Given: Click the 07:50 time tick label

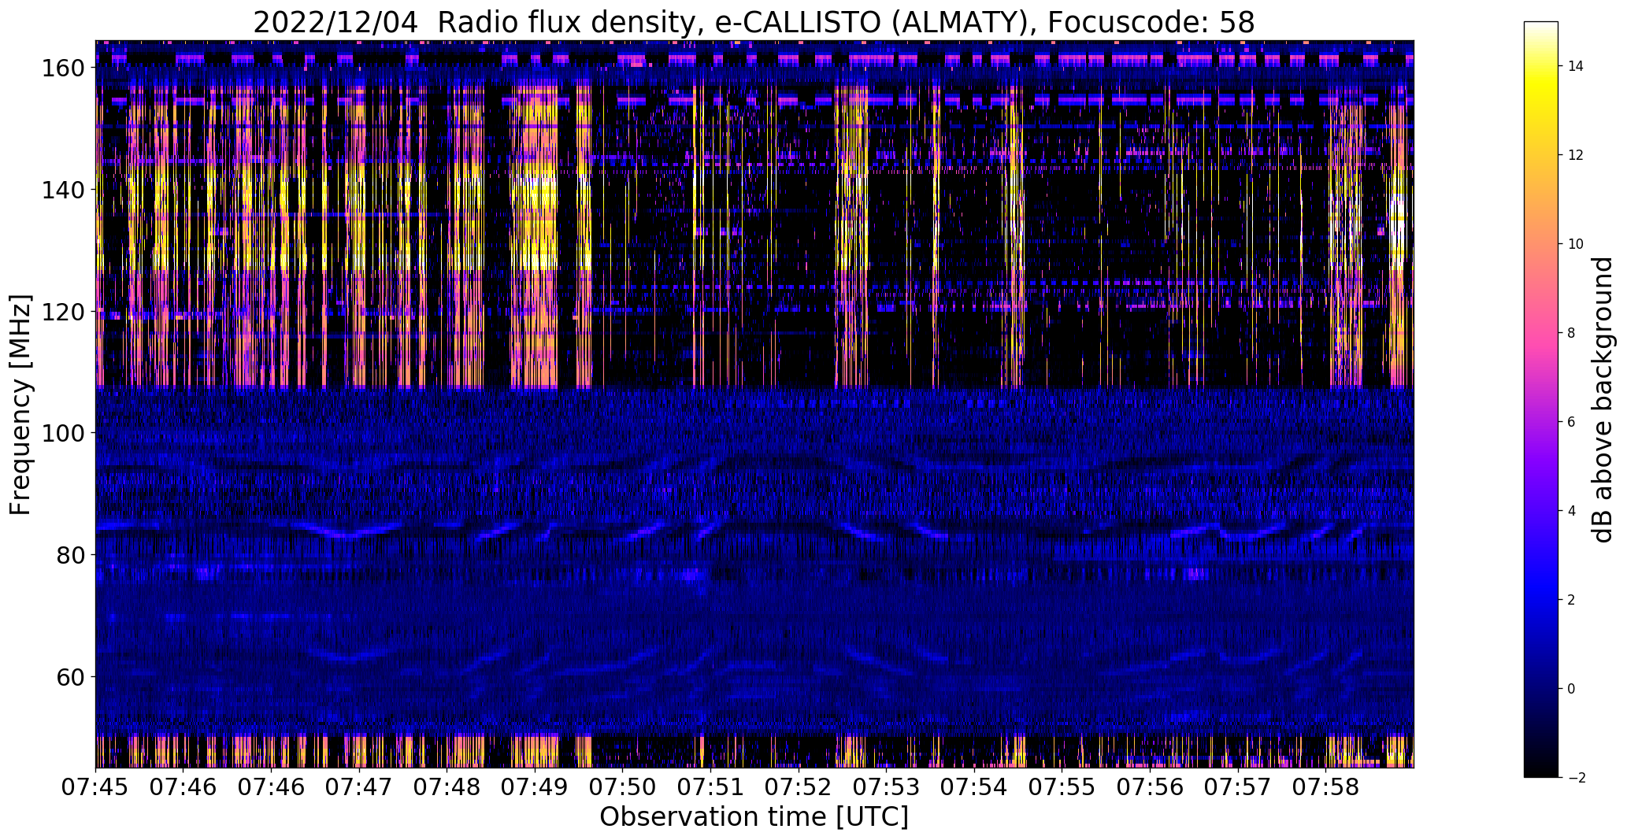Looking at the screenshot, I should click(x=623, y=786).
